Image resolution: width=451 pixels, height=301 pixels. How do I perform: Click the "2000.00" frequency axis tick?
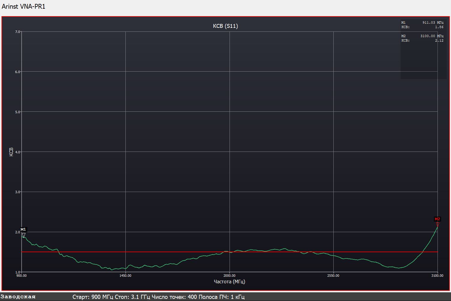[230, 276]
